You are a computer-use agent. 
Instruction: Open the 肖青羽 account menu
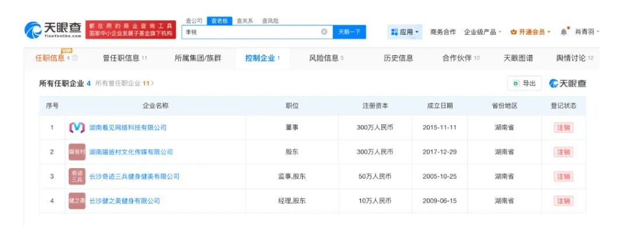pos(587,31)
